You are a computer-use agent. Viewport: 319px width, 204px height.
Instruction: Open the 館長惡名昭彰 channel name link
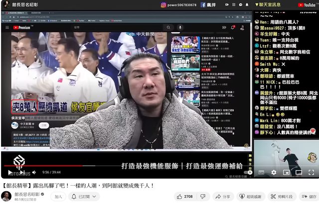[x=27, y=194]
